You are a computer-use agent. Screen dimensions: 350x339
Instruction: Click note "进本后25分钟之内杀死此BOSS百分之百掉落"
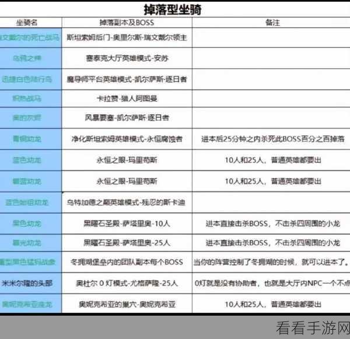tap(273, 139)
